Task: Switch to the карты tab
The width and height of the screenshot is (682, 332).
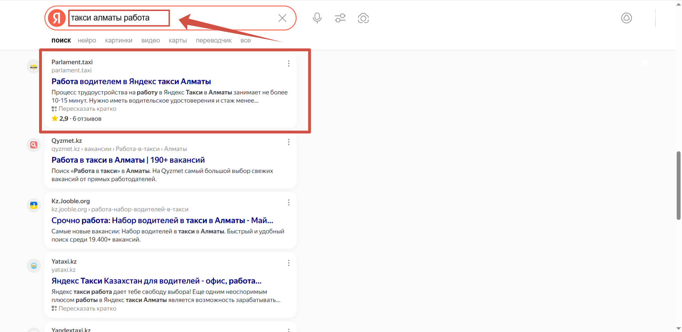Action: click(178, 41)
